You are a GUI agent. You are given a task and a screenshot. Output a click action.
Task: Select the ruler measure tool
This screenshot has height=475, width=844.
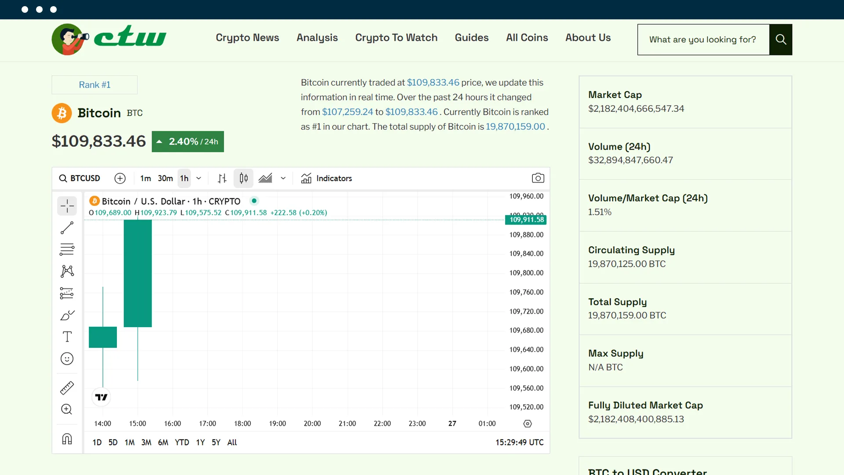[67, 388]
